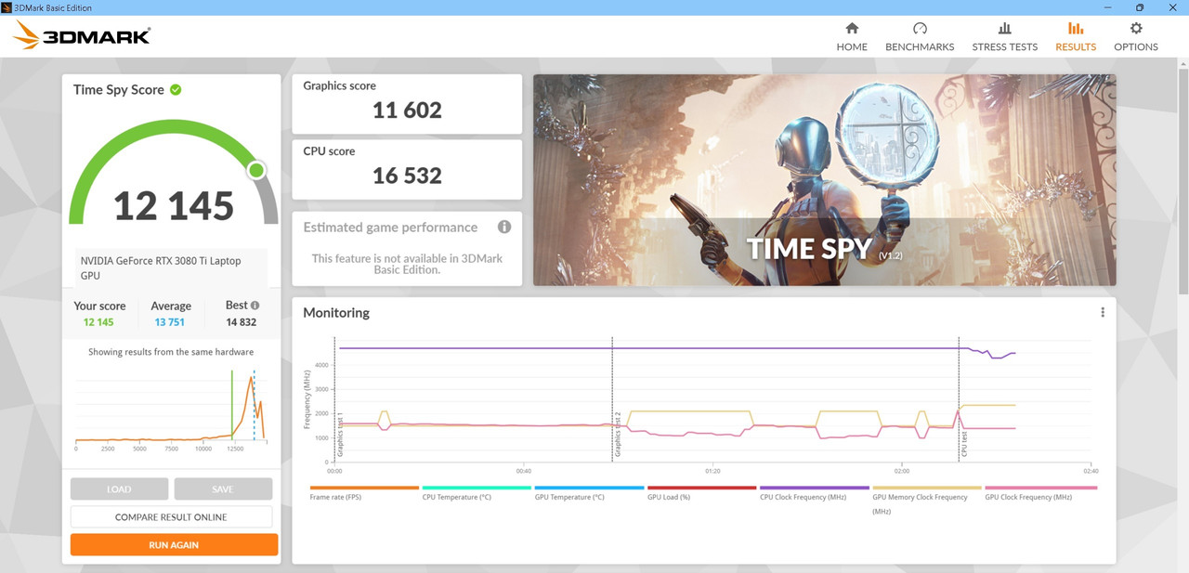Image resolution: width=1189 pixels, height=573 pixels.
Task: Open the OPTIONS tab
Action: tap(1136, 37)
